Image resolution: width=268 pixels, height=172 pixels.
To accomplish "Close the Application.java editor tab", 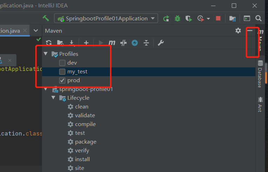I will 25,31.
